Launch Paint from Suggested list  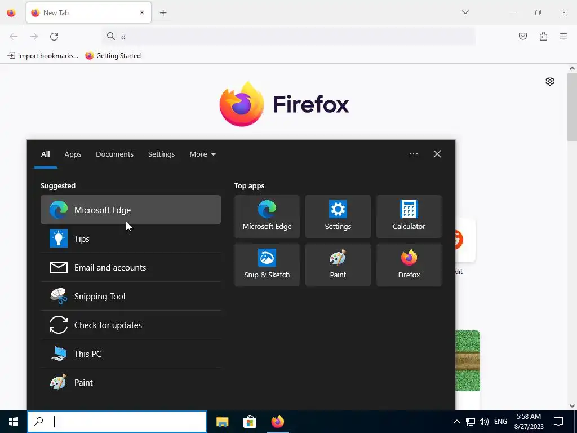[x=130, y=382]
